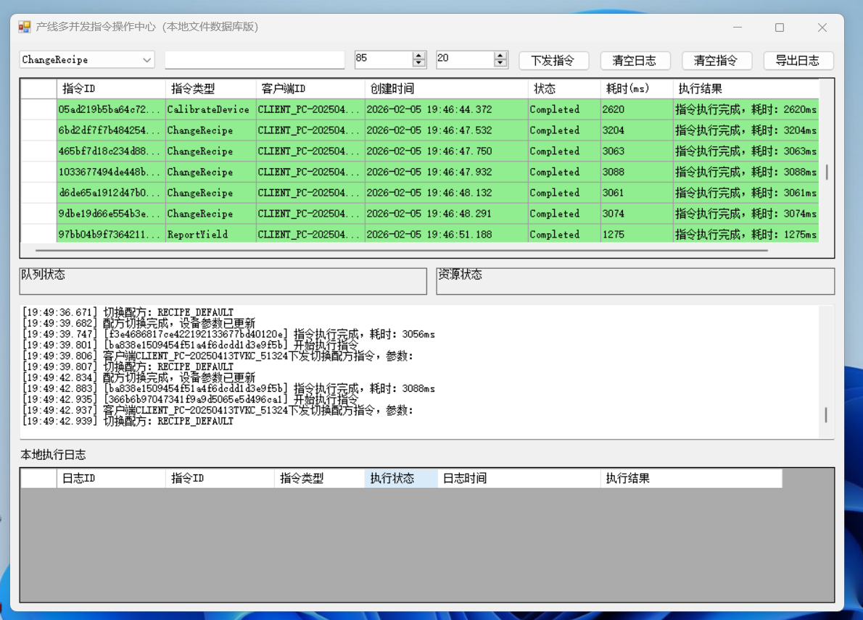Click the 执行状态 column header
This screenshot has height=620, width=863.
401,478
